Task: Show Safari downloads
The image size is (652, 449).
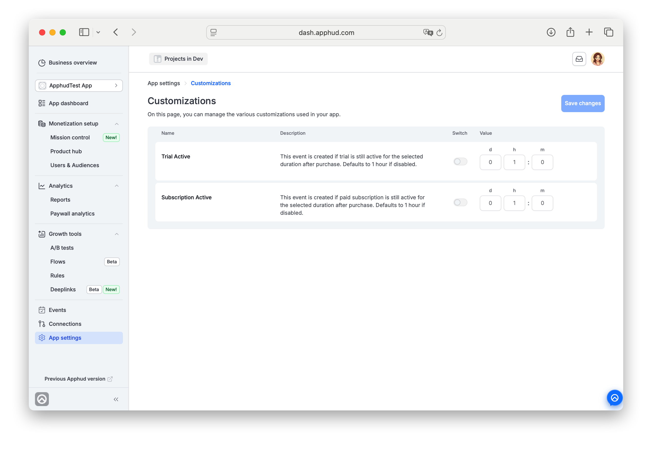Action: pyautogui.click(x=551, y=32)
